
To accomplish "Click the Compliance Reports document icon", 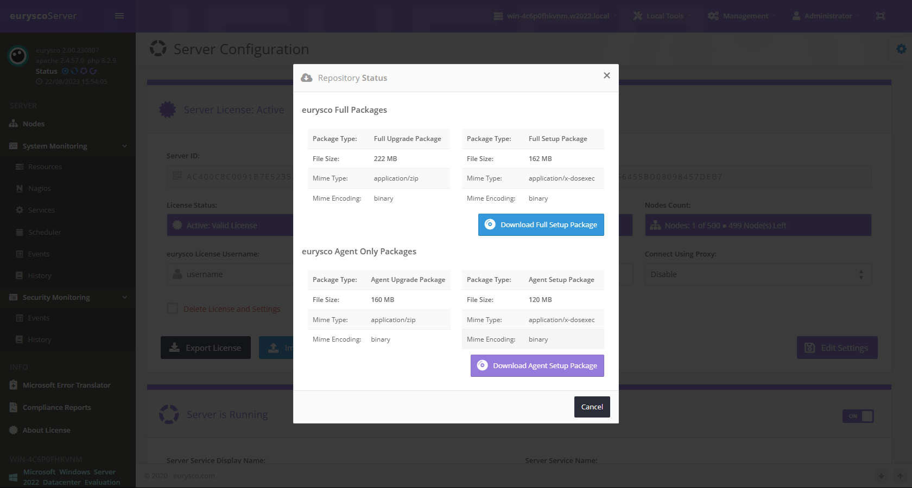I will click(x=14, y=407).
